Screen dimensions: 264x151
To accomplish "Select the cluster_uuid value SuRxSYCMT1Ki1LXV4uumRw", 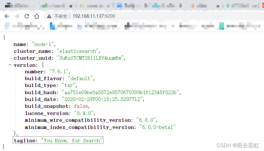I will [x=90, y=58].
